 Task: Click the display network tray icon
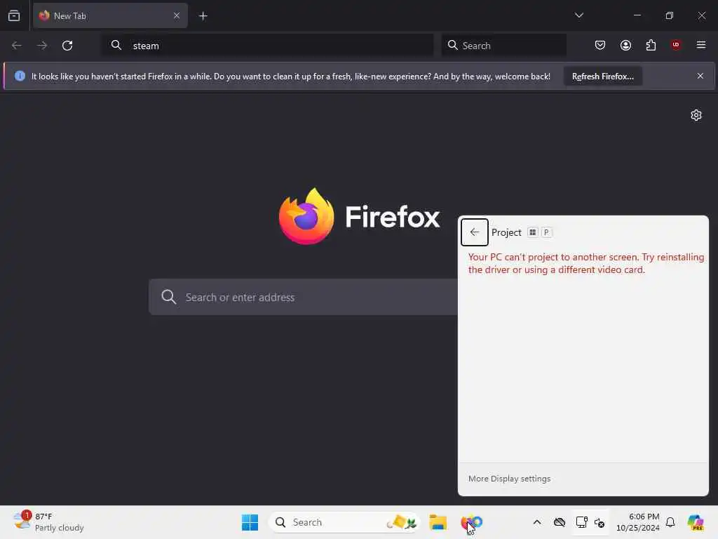[581, 522]
